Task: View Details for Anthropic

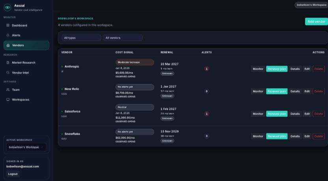Action: click(295, 69)
